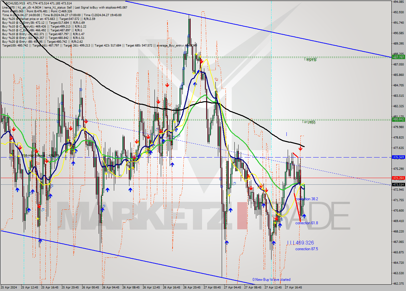Click the 467.065 price scale value
Viewport: 406px width, 291px height.
click(398, 242)
